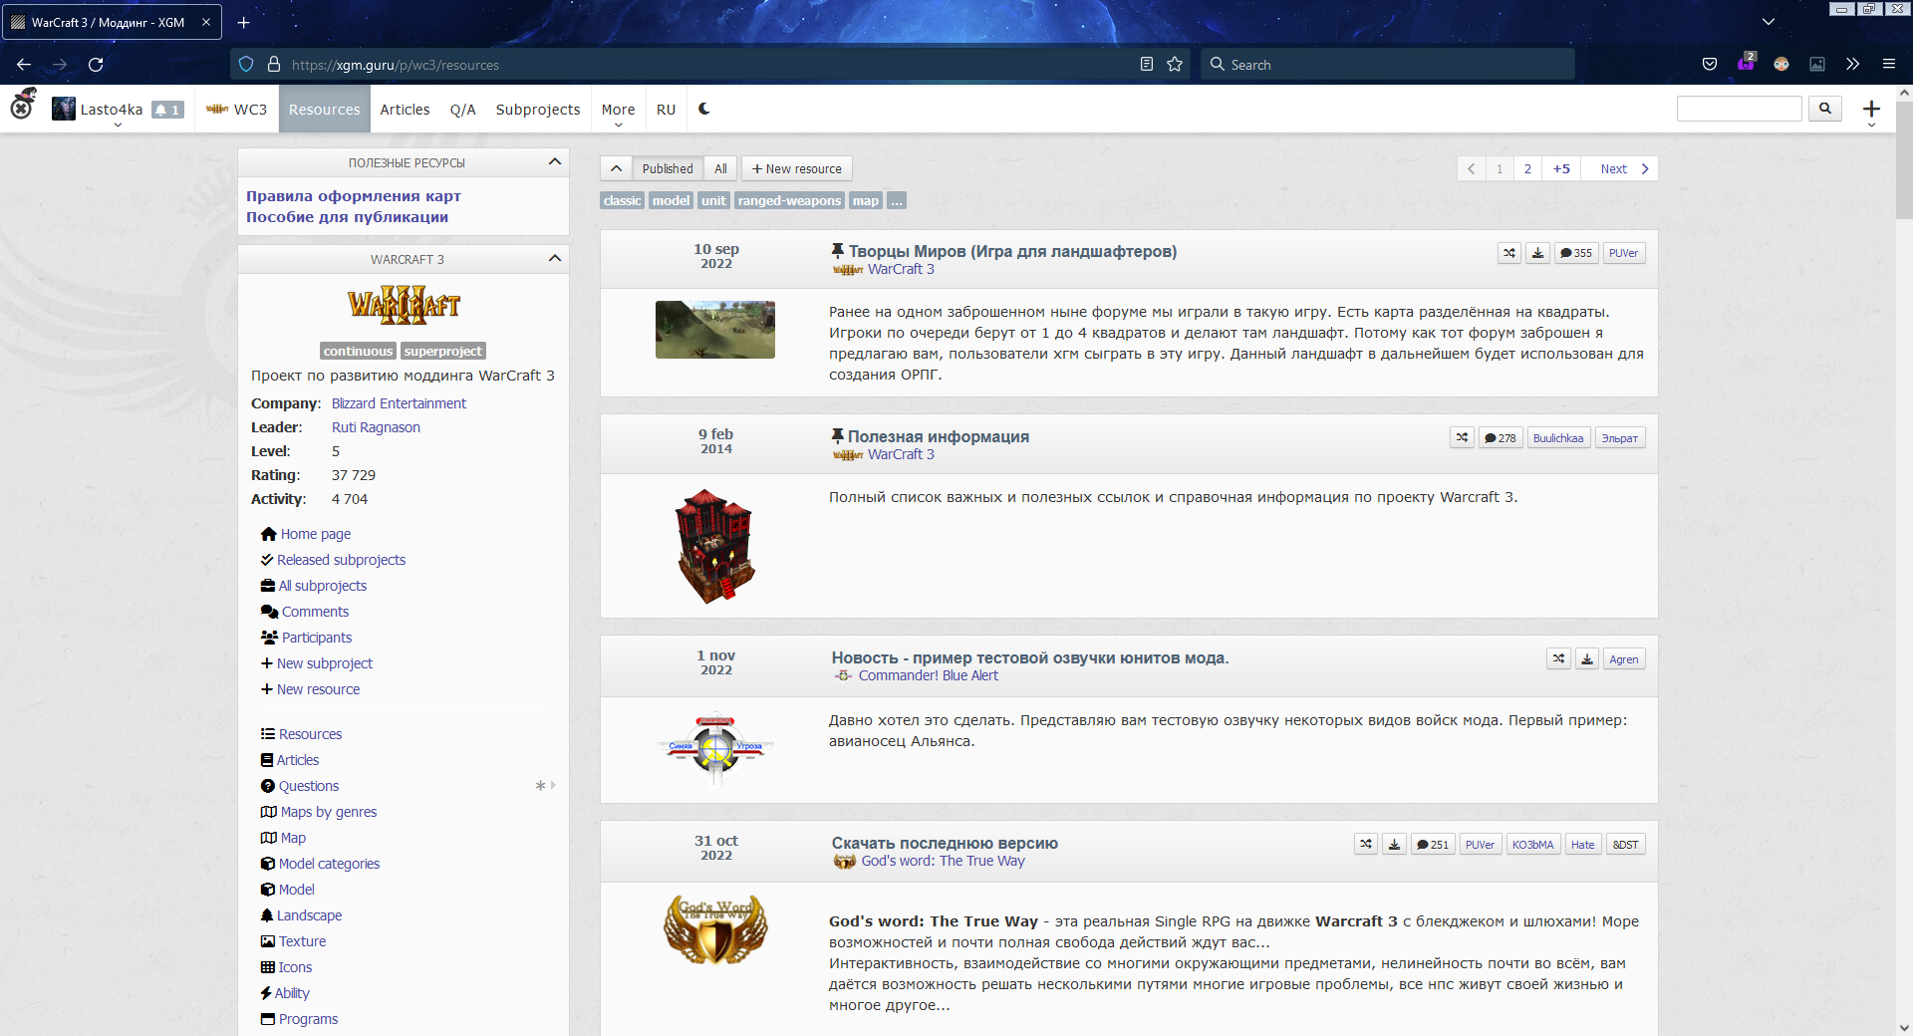The width and height of the screenshot is (1913, 1036).
Task: Open the browser hamburger menu
Action: coord(1888,65)
